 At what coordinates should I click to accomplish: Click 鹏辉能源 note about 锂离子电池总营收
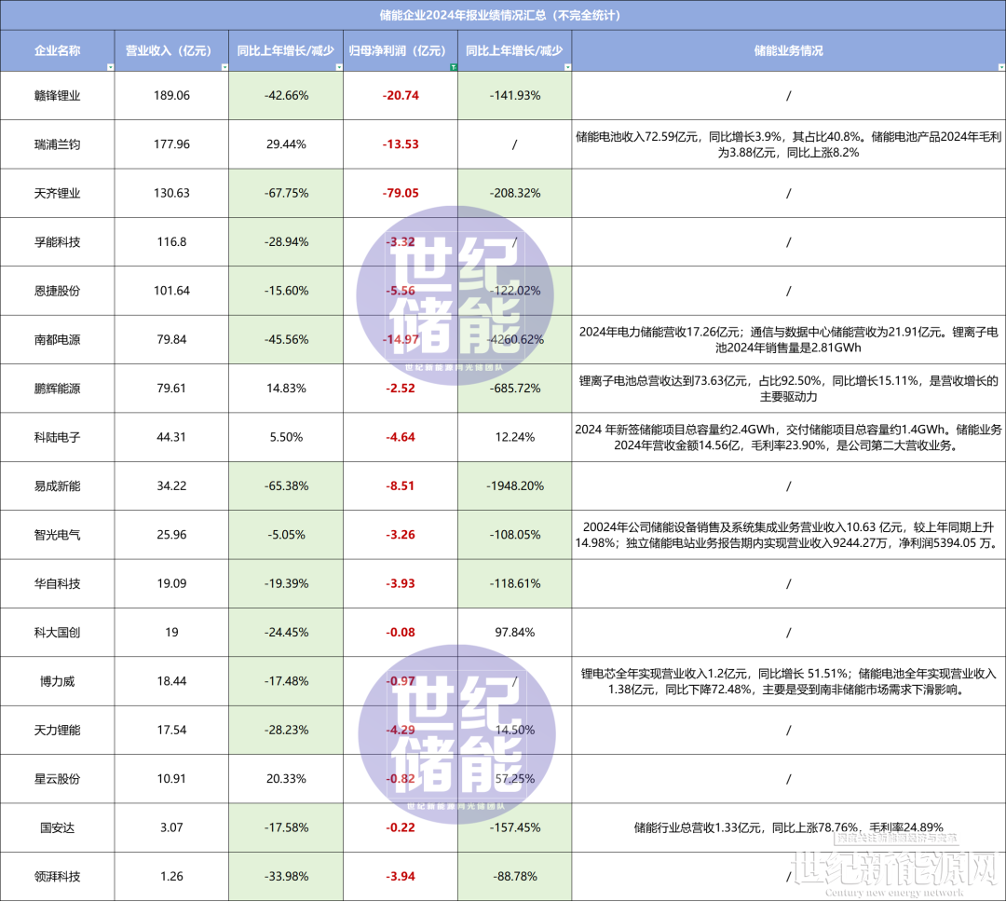789,389
